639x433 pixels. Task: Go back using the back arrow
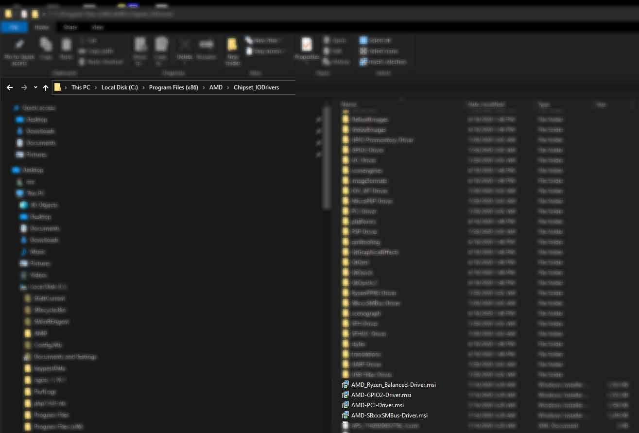point(10,87)
